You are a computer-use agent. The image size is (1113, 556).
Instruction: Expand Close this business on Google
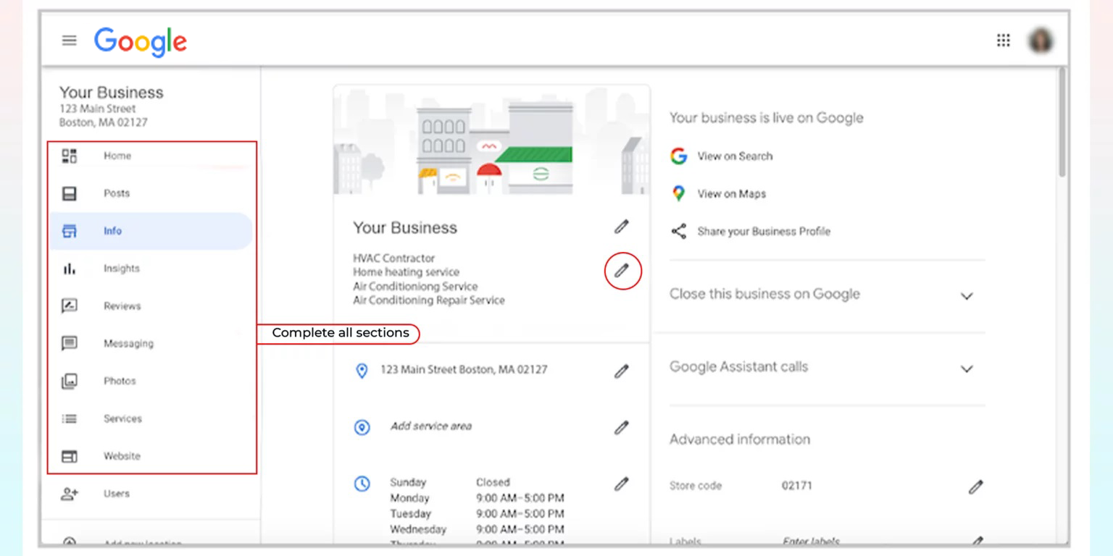[x=967, y=296]
